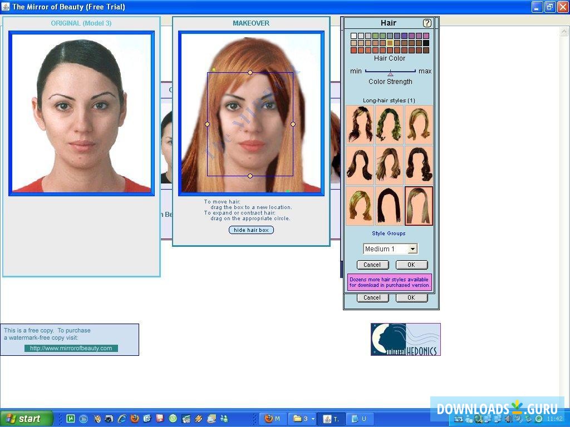
Task: Open the Style Groups 'Medium 1' dropdown arrow
Action: coord(412,249)
